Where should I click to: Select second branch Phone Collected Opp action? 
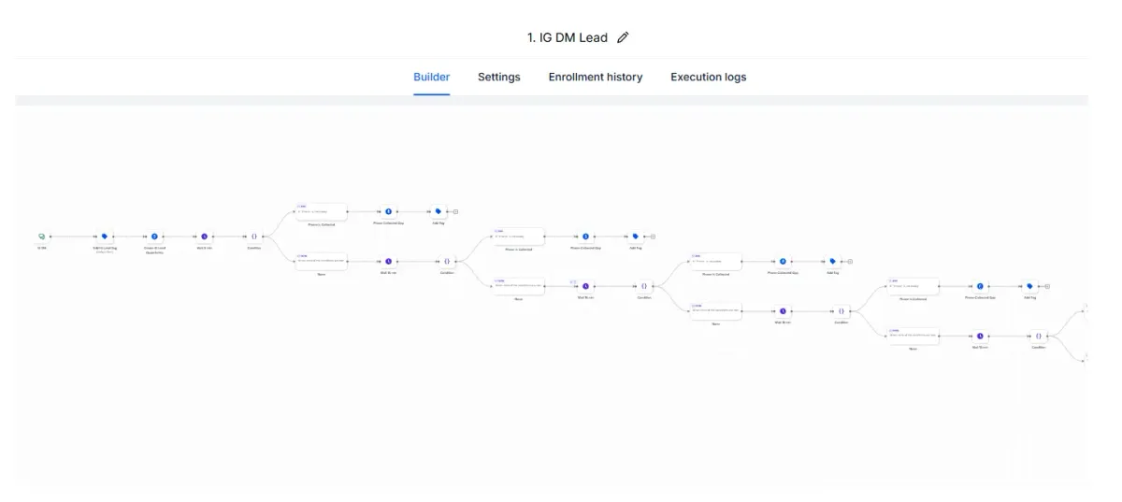(x=585, y=237)
